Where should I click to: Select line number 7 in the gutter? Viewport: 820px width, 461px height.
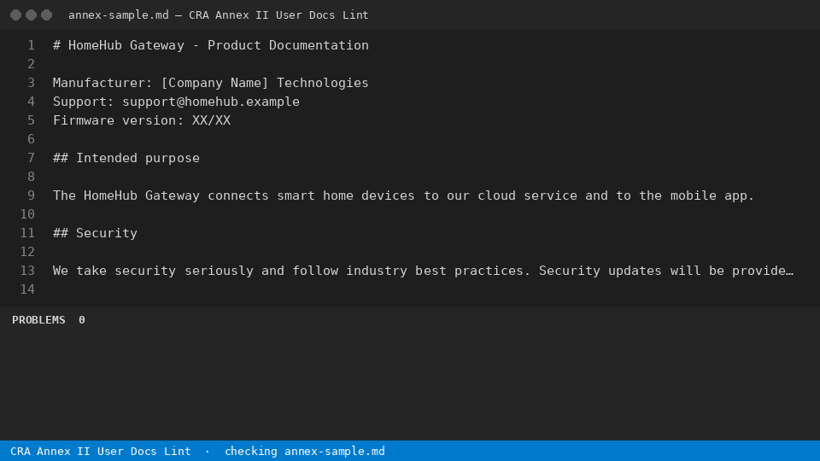click(x=31, y=159)
